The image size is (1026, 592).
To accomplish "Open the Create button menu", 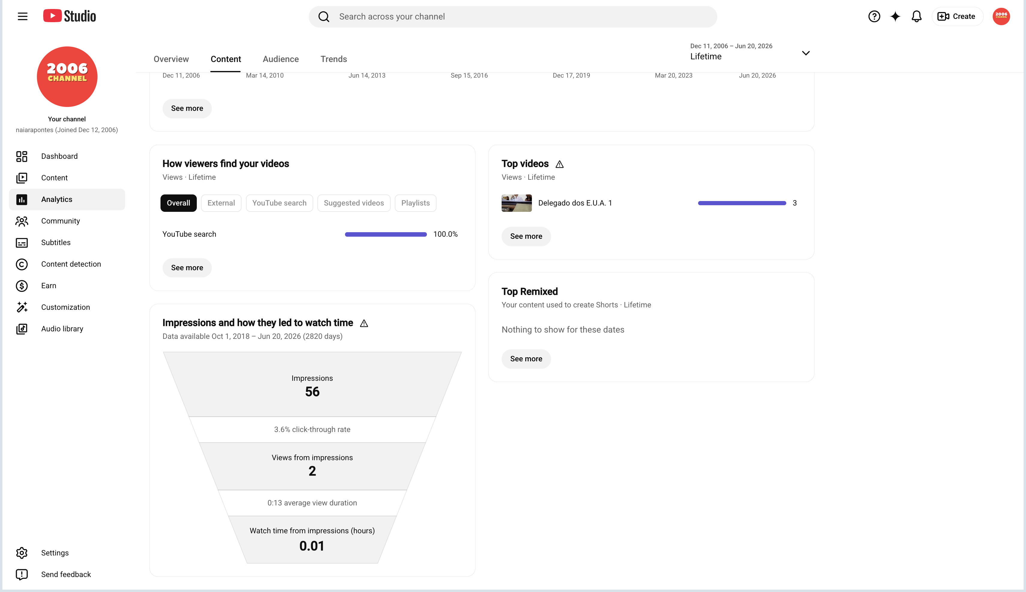I will pos(957,16).
